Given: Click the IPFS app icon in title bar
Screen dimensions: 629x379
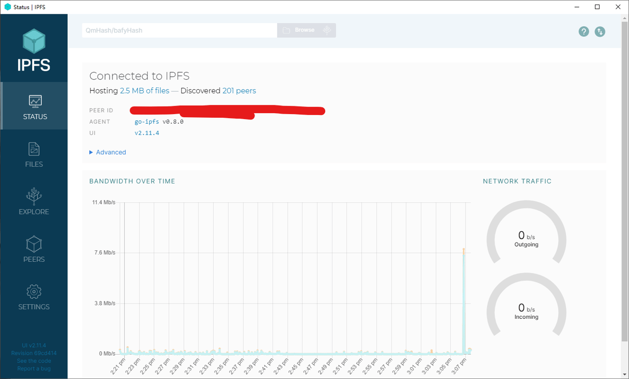Looking at the screenshot, I should [7, 7].
